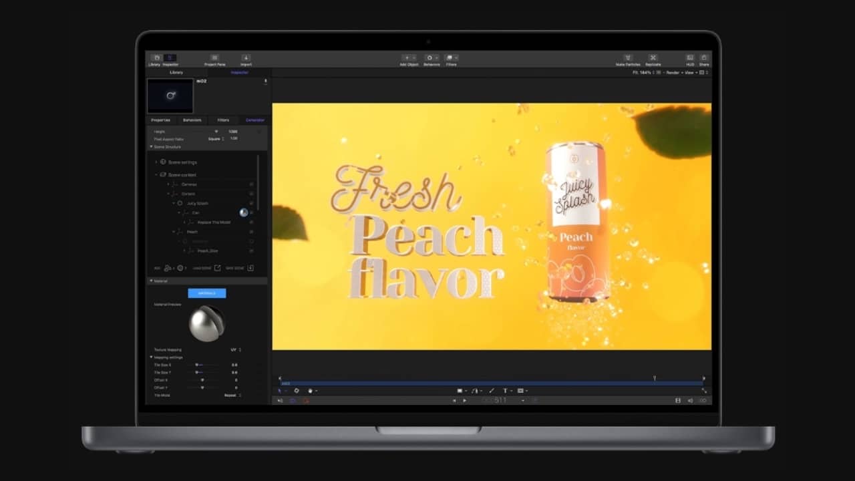Open the View menu

pyautogui.click(x=693, y=72)
